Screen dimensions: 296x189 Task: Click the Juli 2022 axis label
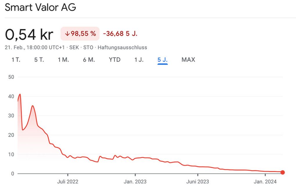[68, 182]
